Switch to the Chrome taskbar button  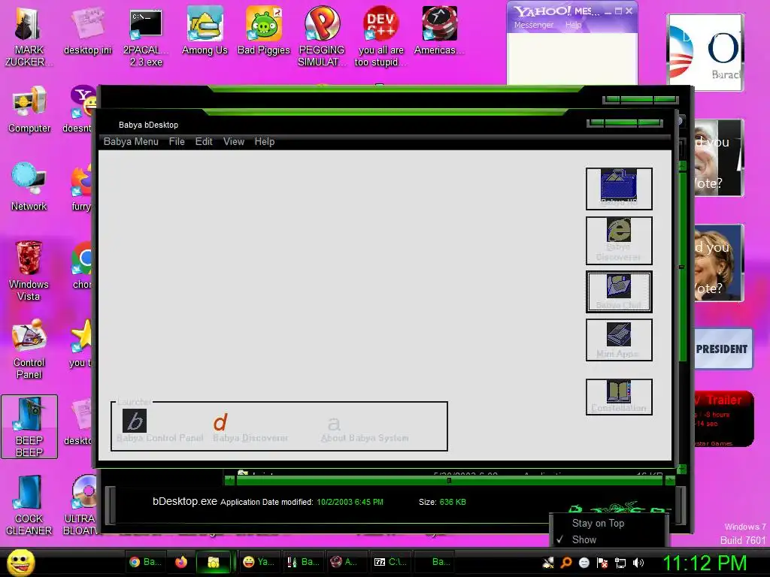pyautogui.click(x=145, y=562)
